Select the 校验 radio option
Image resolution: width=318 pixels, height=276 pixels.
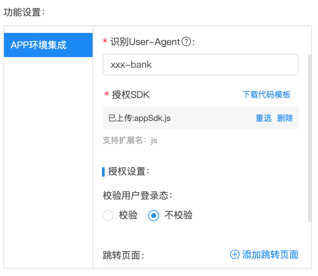tap(108, 215)
